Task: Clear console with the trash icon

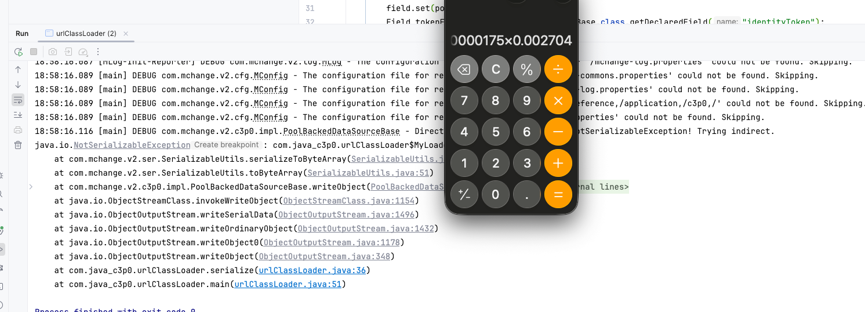Action: [18, 145]
